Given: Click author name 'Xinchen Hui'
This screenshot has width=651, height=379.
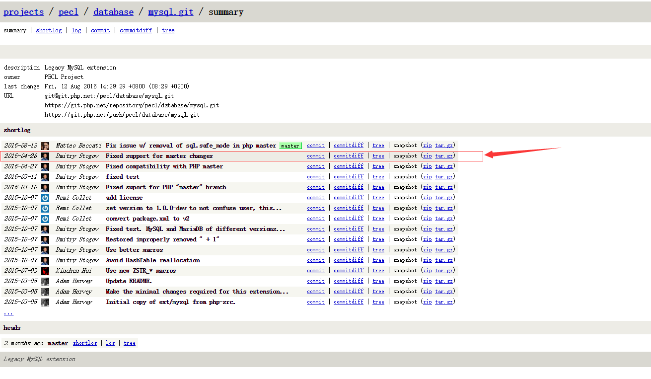Looking at the screenshot, I should pos(73,271).
